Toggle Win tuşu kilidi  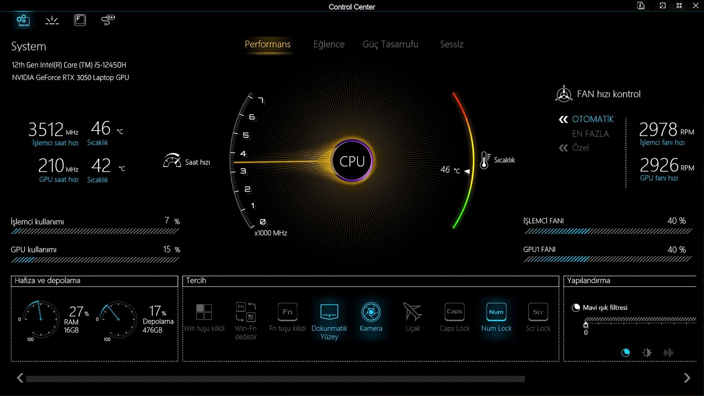(204, 312)
